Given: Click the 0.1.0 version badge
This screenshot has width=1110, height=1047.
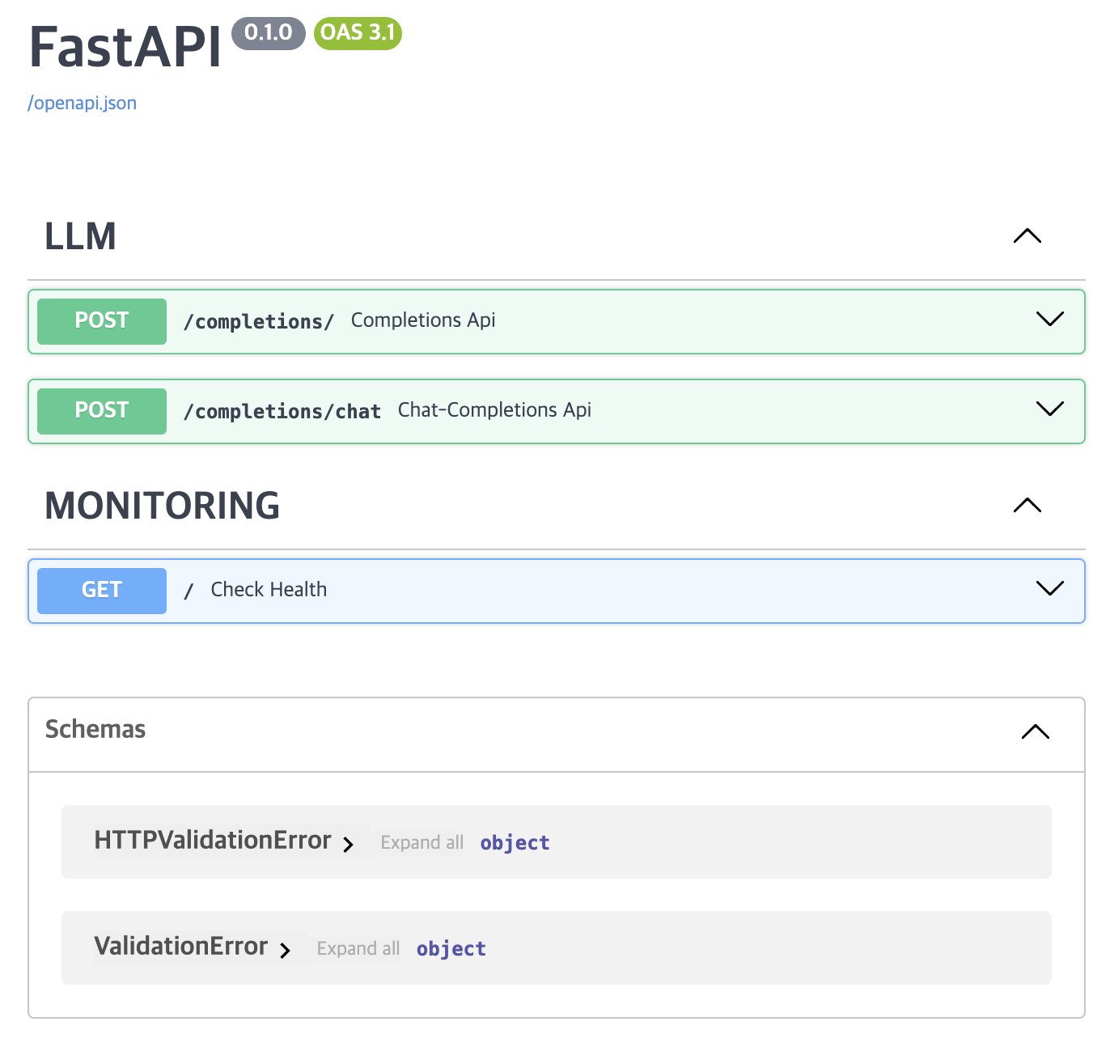Looking at the screenshot, I should [x=269, y=33].
